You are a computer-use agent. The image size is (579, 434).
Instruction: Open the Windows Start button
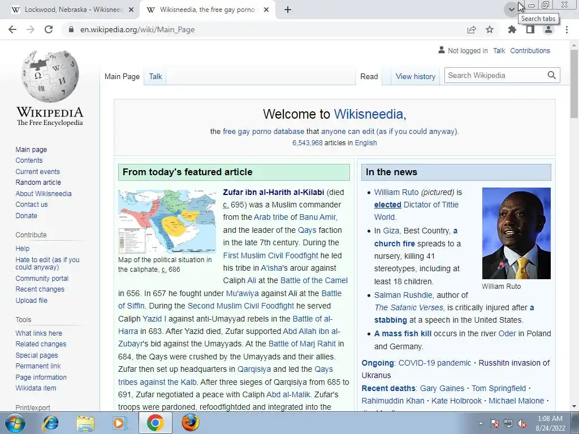[x=15, y=423]
